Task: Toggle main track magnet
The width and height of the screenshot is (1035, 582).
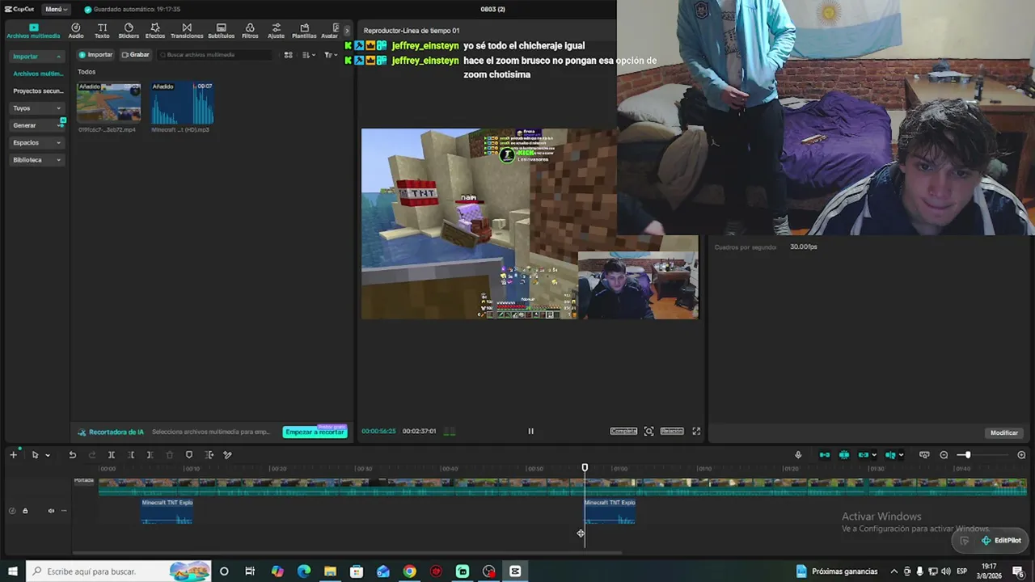Action: pos(825,455)
